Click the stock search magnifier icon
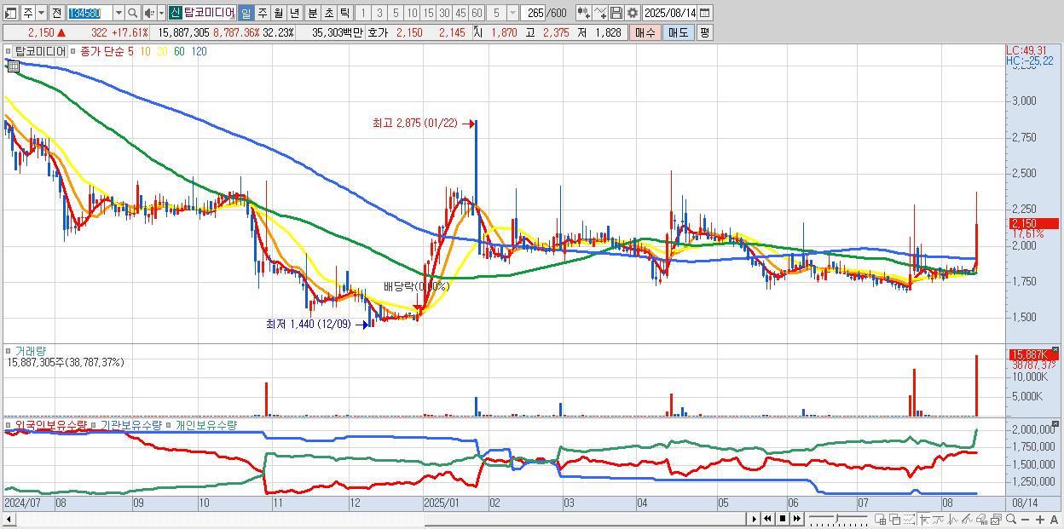1064x529 pixels. click(133, 13)
